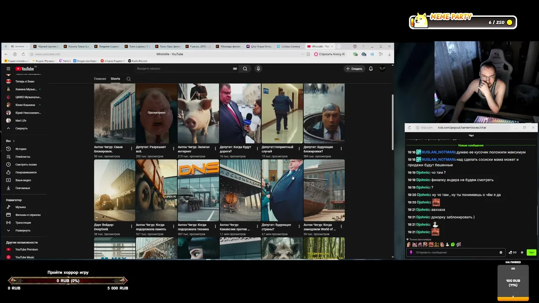The image size is (539, 303).
Task: Open YouTube notifications bell
Action: tap(371, 69)
